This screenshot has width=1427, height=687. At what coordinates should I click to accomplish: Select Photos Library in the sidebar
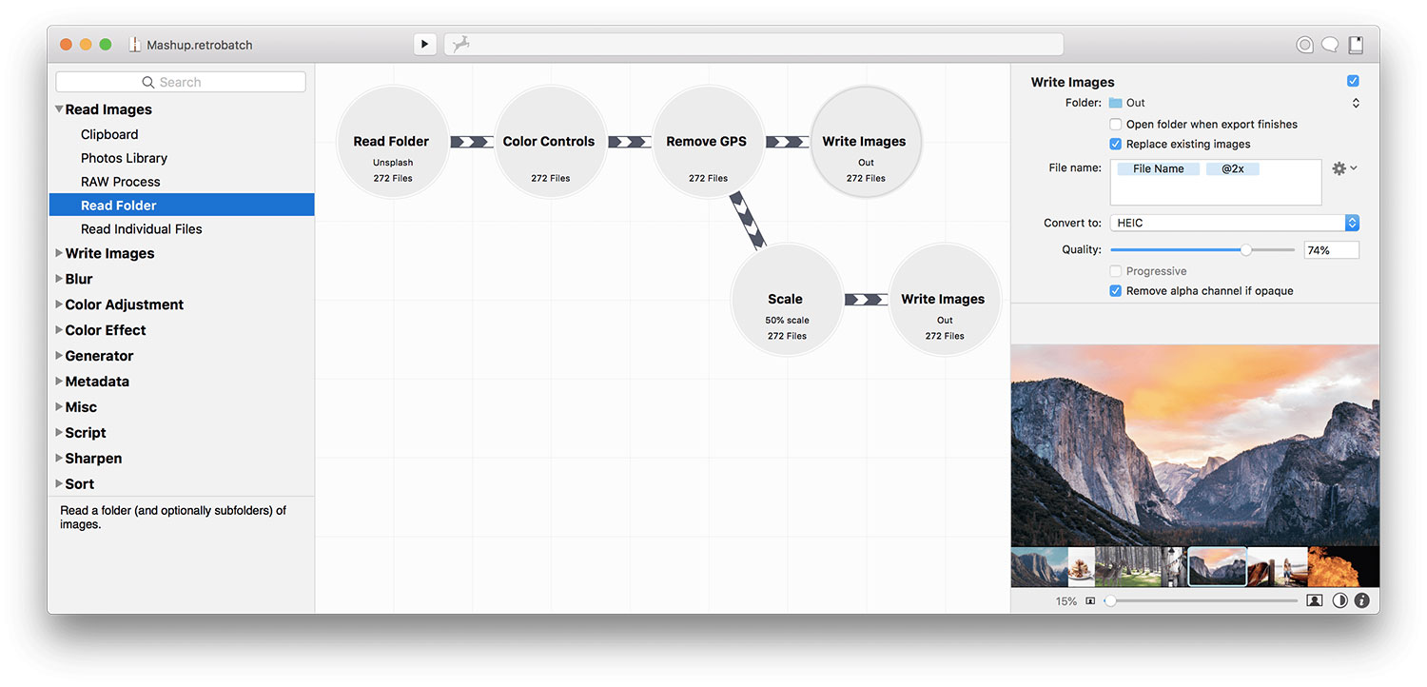(x=124, y=158)
